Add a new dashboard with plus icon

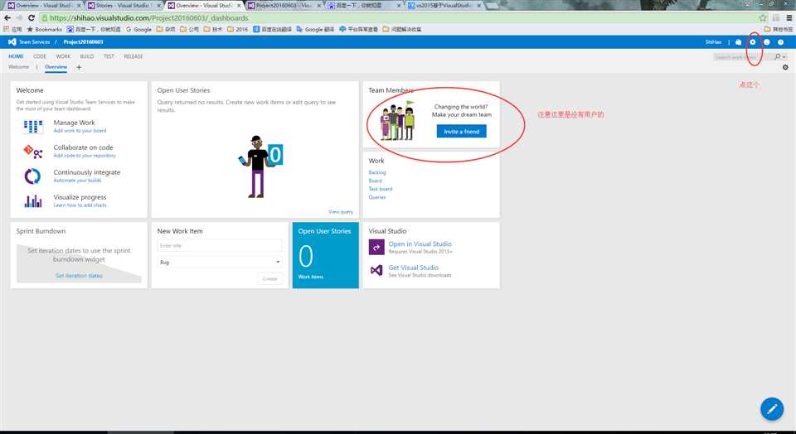(79, 67)
